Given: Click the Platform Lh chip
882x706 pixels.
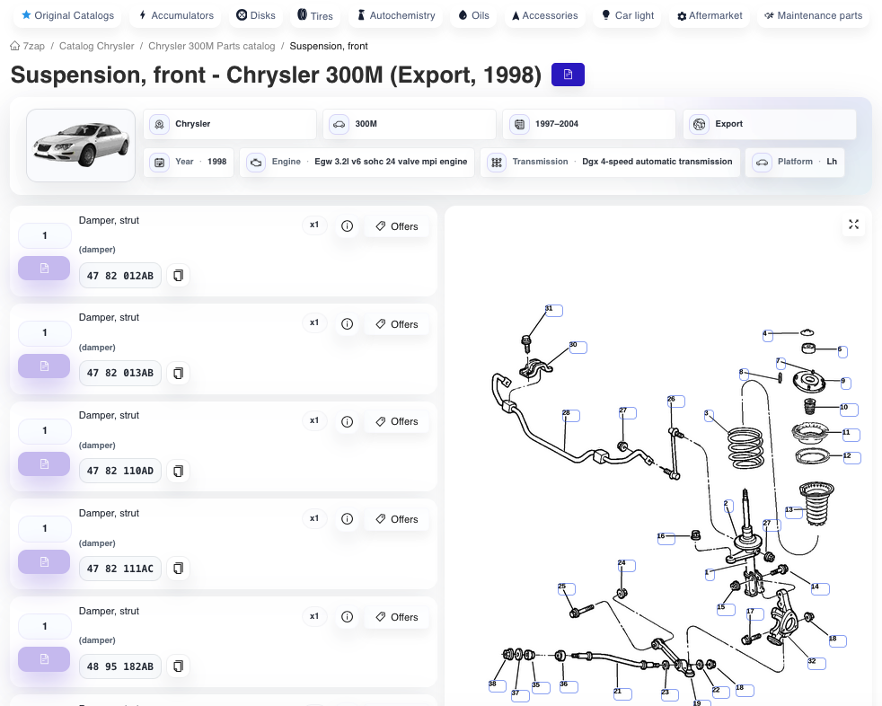Looking at the screenshot, I should pos(795,162).
